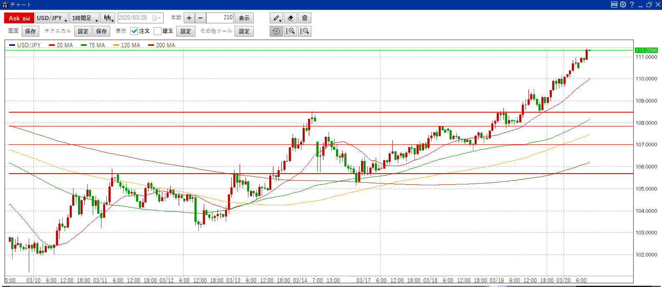Click the FX app icon in title bar
Image resolution: width=662 pixels, height=287 pixels.
5,5
